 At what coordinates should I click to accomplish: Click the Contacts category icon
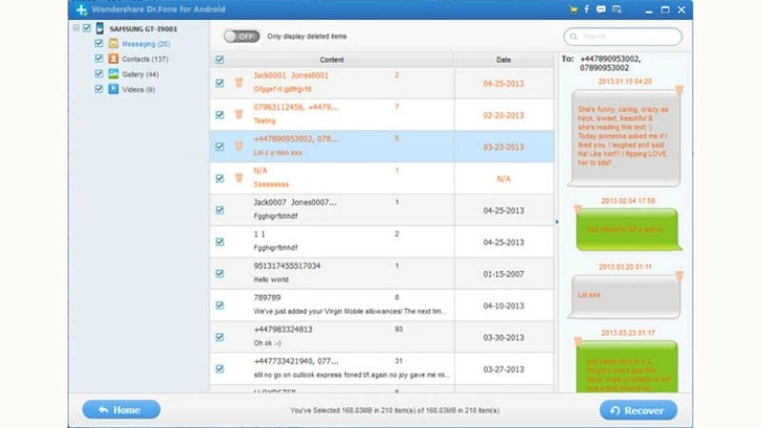click(x=113, y=59)
